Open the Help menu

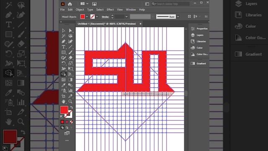142,10
